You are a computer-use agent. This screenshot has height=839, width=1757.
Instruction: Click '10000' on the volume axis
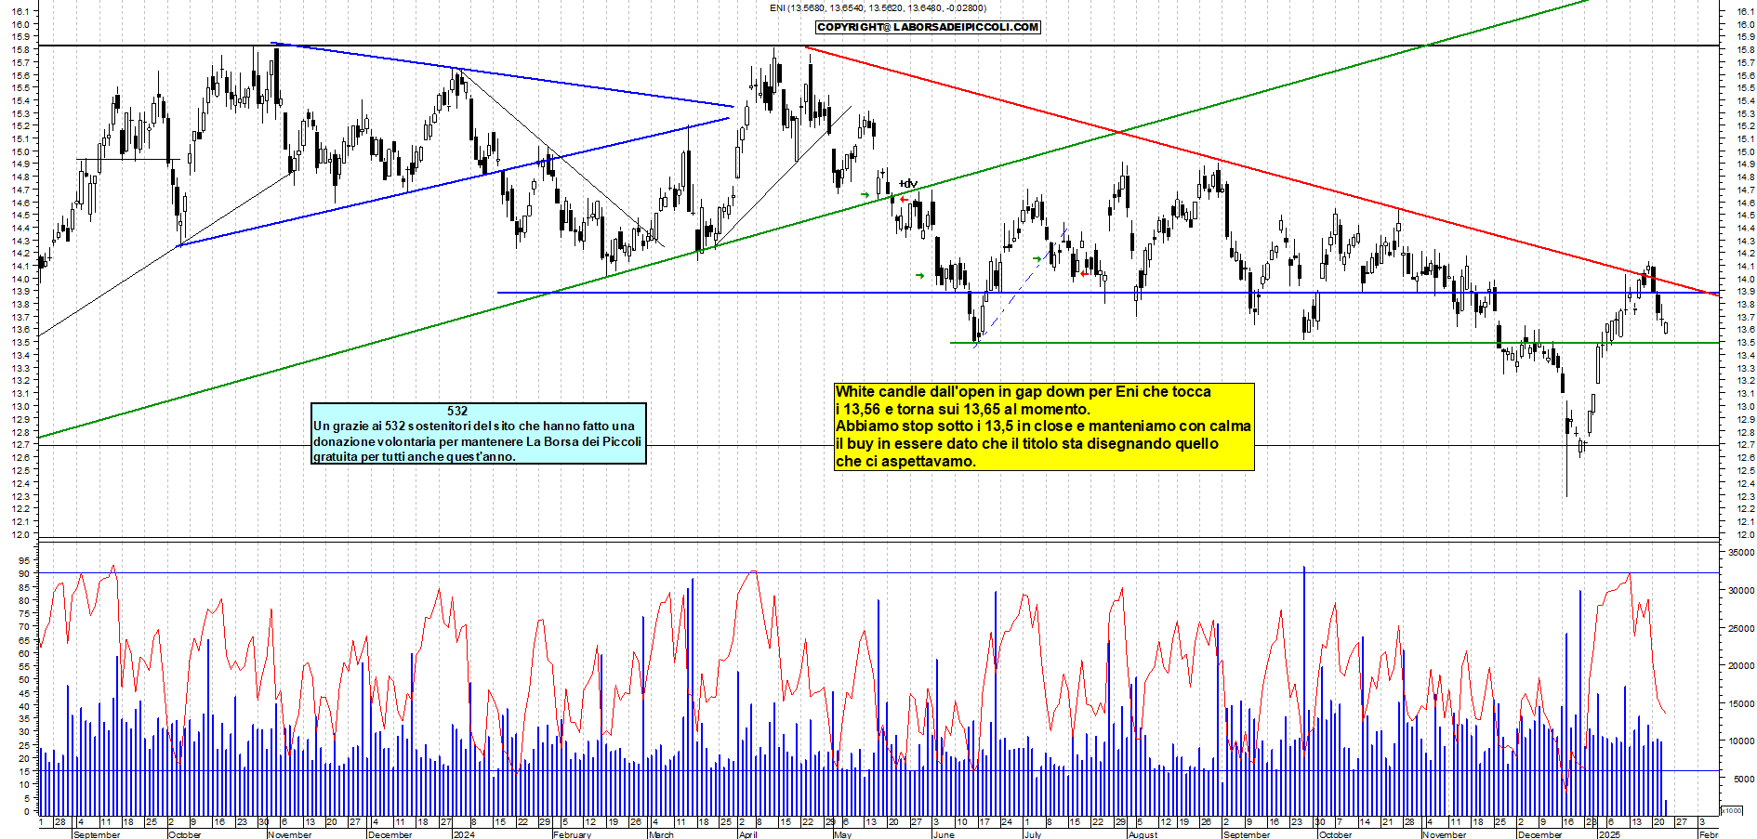[x=1741, y=741]
